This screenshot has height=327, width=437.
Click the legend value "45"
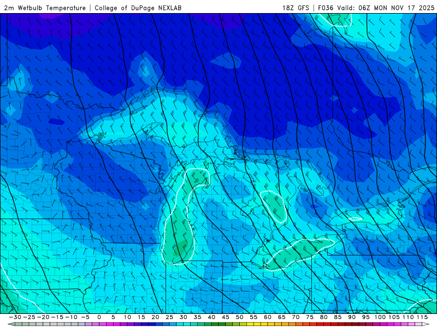click(x=226, y=317)
